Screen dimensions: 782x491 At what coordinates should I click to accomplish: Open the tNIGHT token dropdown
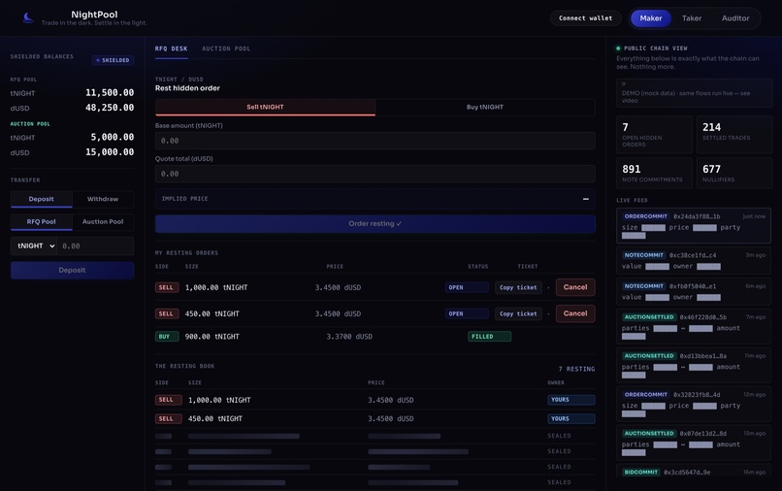[34, 246]
